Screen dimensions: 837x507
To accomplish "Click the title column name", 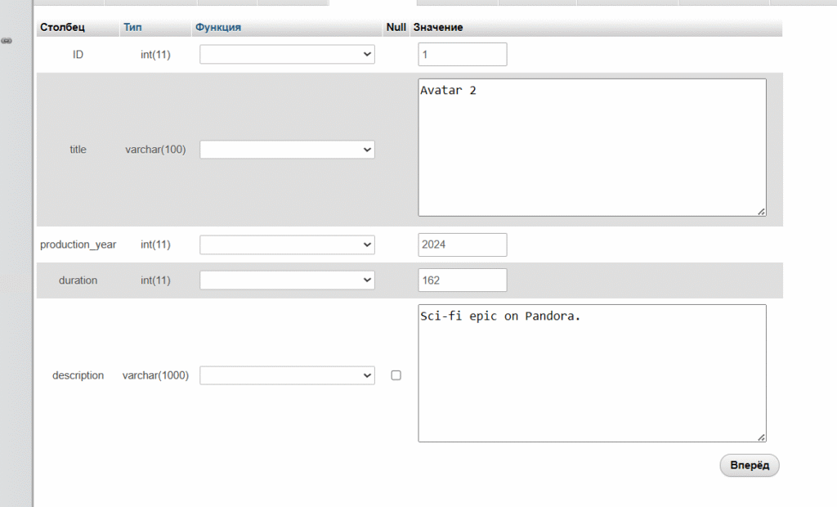I will [78, 150].
